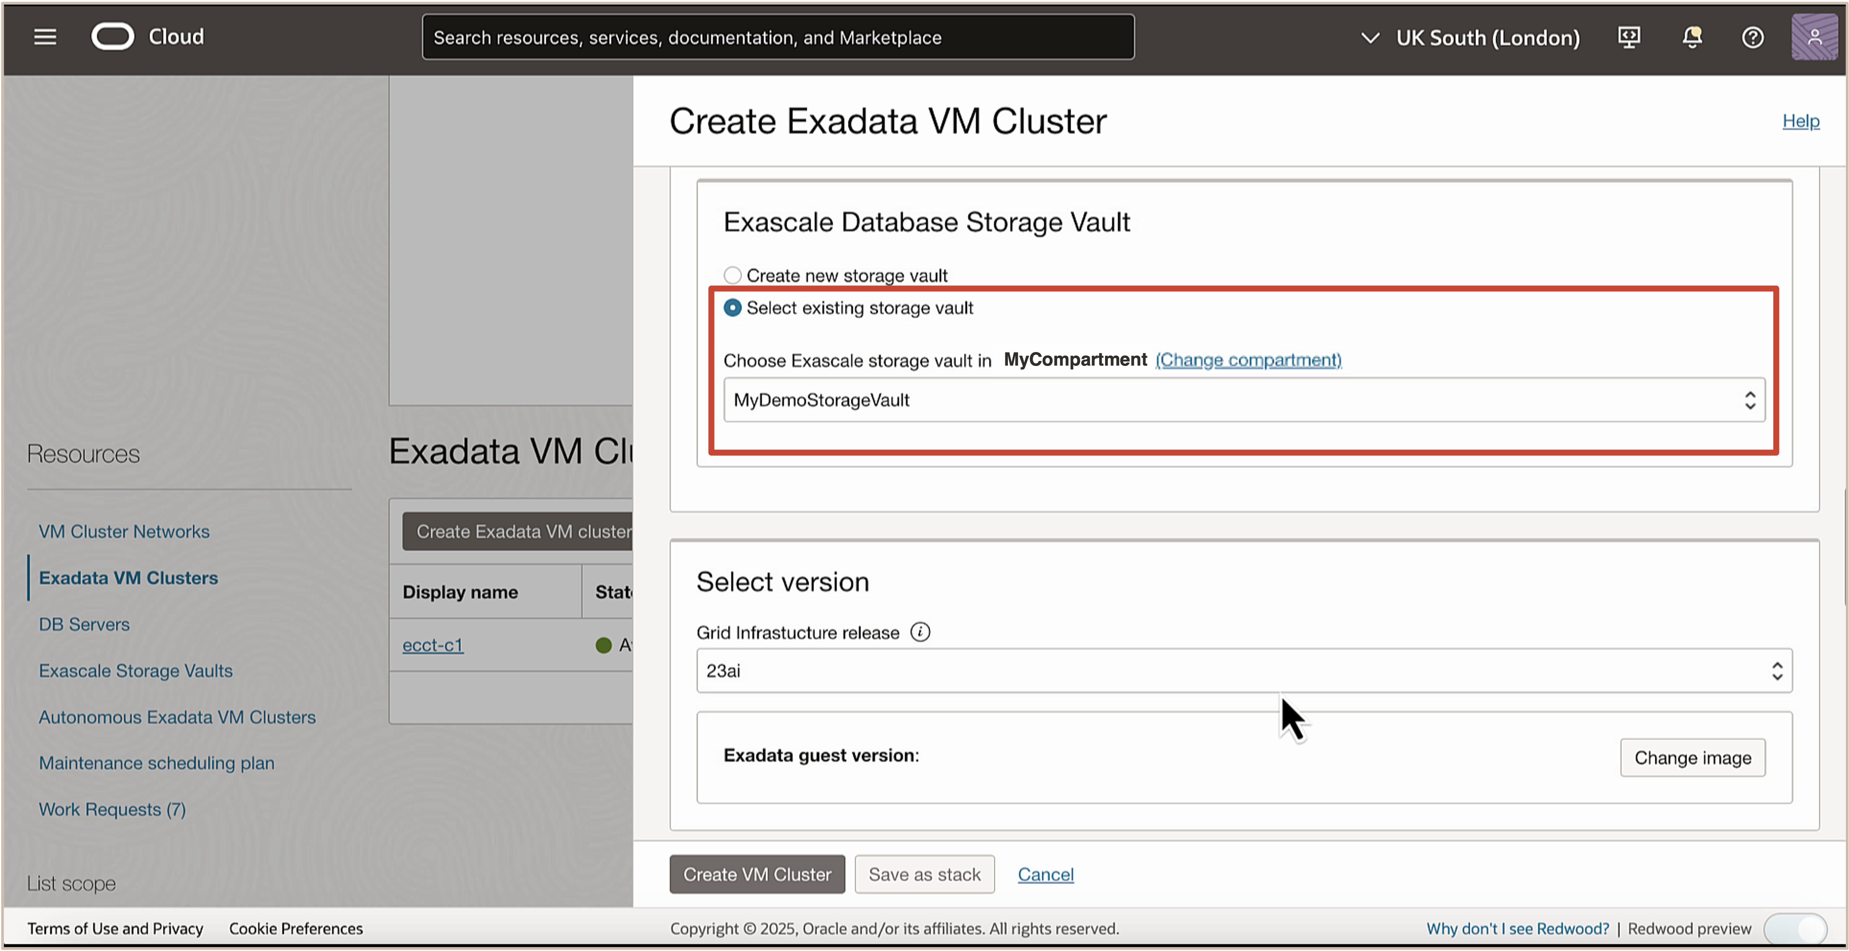Click the Create VM Cluster button
The height and width of the screenshot is (951, 1849).
tap(757, 874)
